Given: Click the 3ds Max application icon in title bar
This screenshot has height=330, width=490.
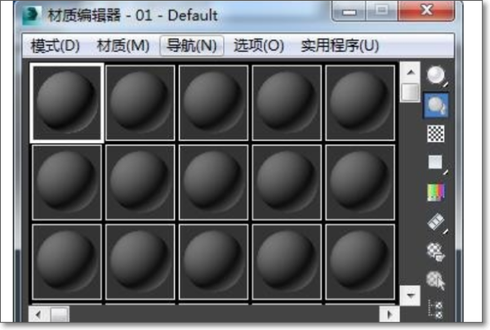Looking at the screenshot, I should click(x=32, y=15).
